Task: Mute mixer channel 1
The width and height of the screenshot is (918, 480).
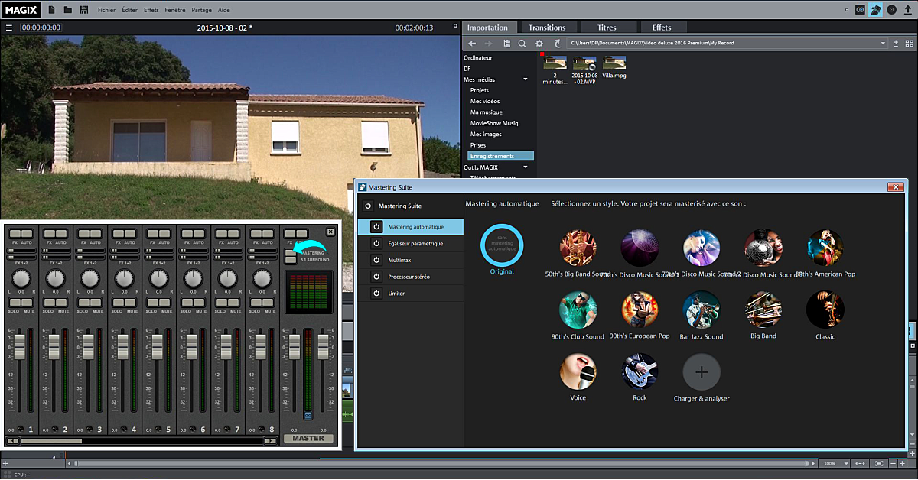Action: coord(28,303)
